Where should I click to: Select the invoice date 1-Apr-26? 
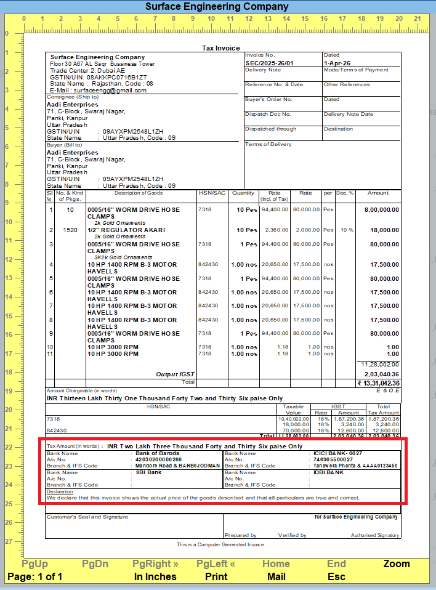tap(337, 63)
